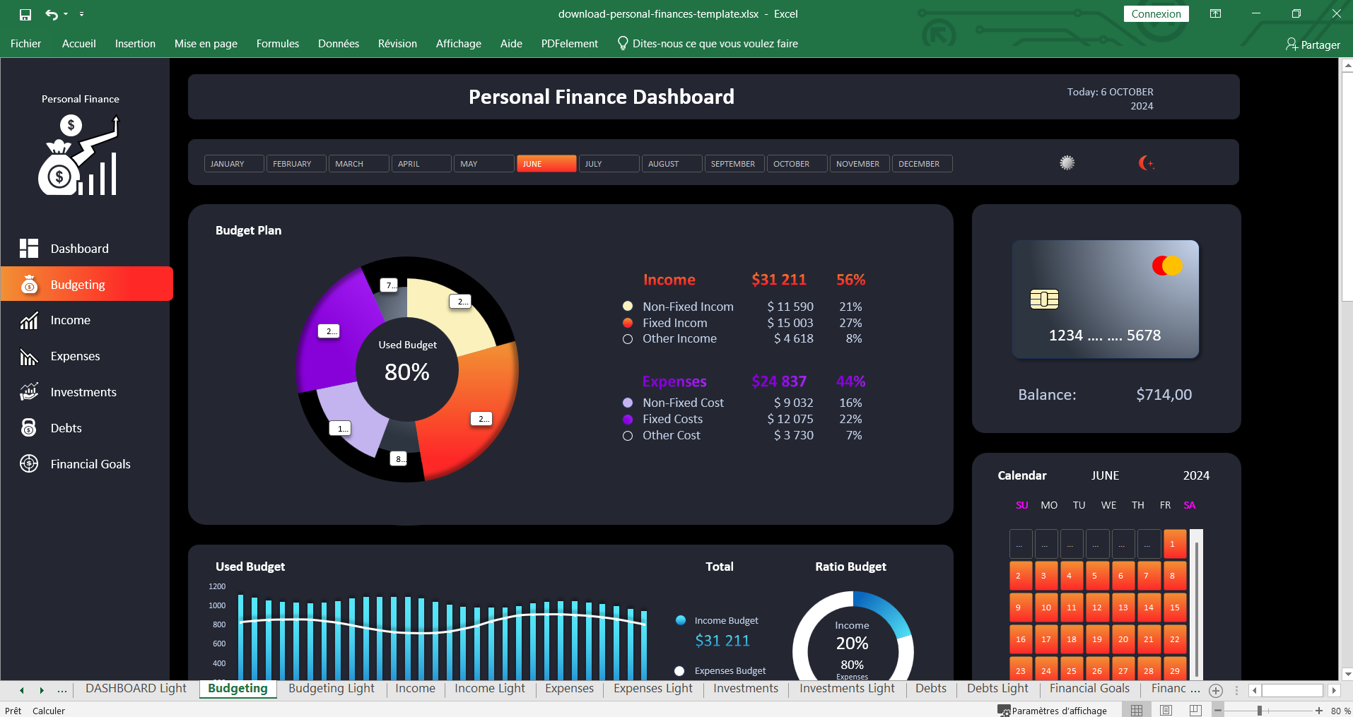This screenshot has width=1353, height=717.
Task: Select the JUNE month button
Action: [546, 164]
